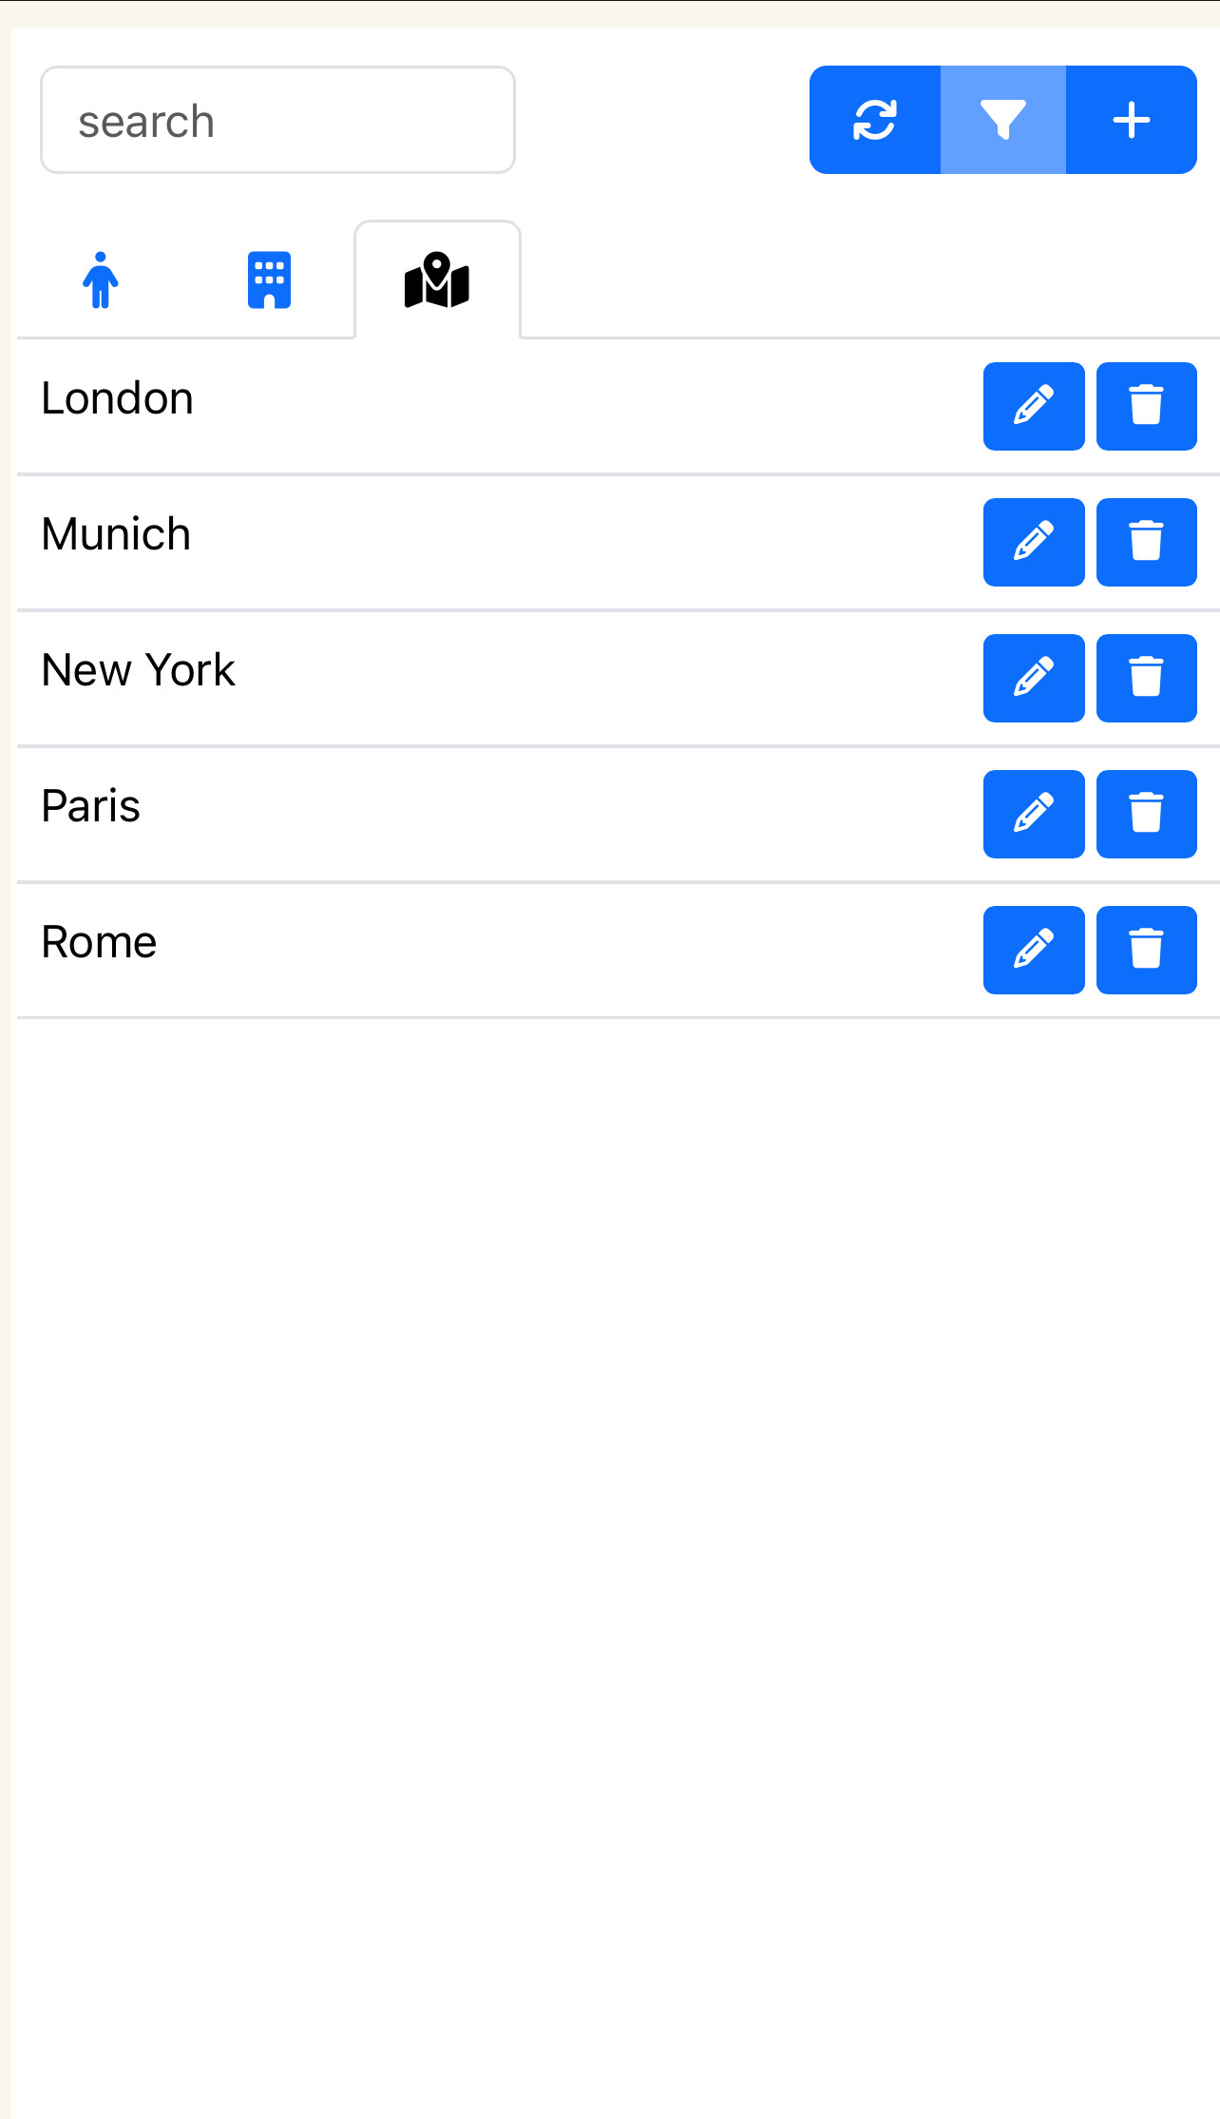Viewport: 1220px width, 2119px height.
Task: Edit the Rome entry
Action: click(1033, 950)
